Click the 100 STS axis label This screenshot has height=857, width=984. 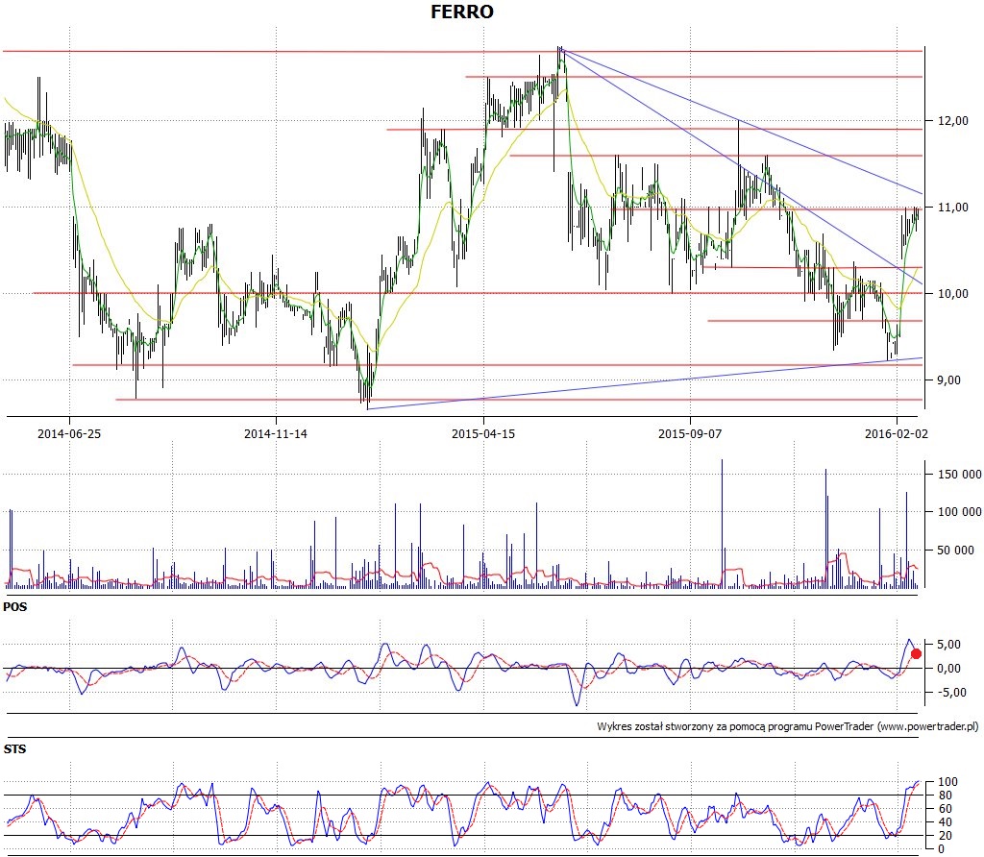(x=947, y=782)
